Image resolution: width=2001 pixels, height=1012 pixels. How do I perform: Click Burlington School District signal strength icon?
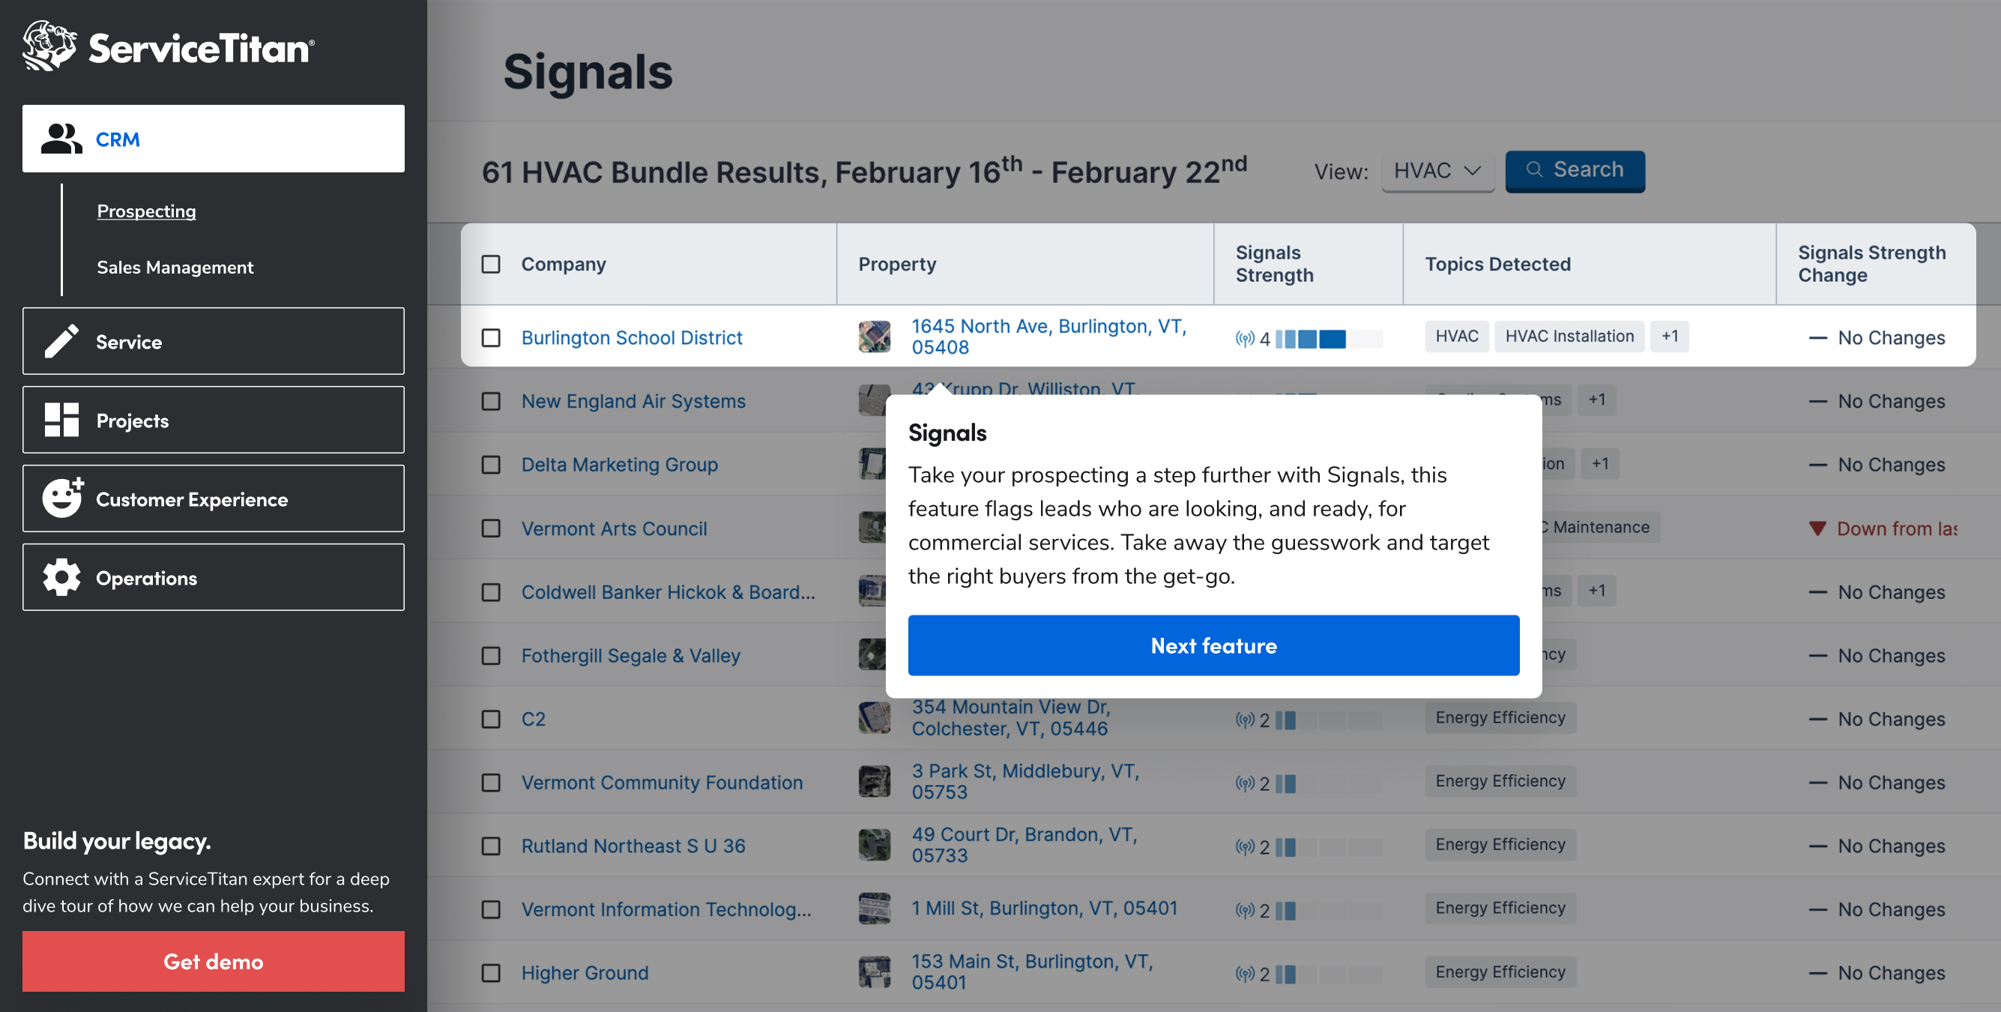pyautogui.click(x=1244, y=339)
